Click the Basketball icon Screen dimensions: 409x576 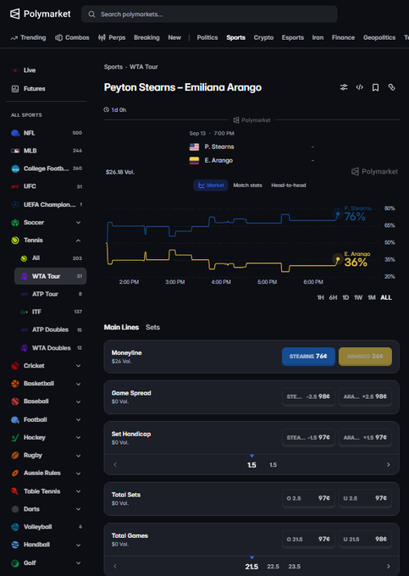[15, 384]
